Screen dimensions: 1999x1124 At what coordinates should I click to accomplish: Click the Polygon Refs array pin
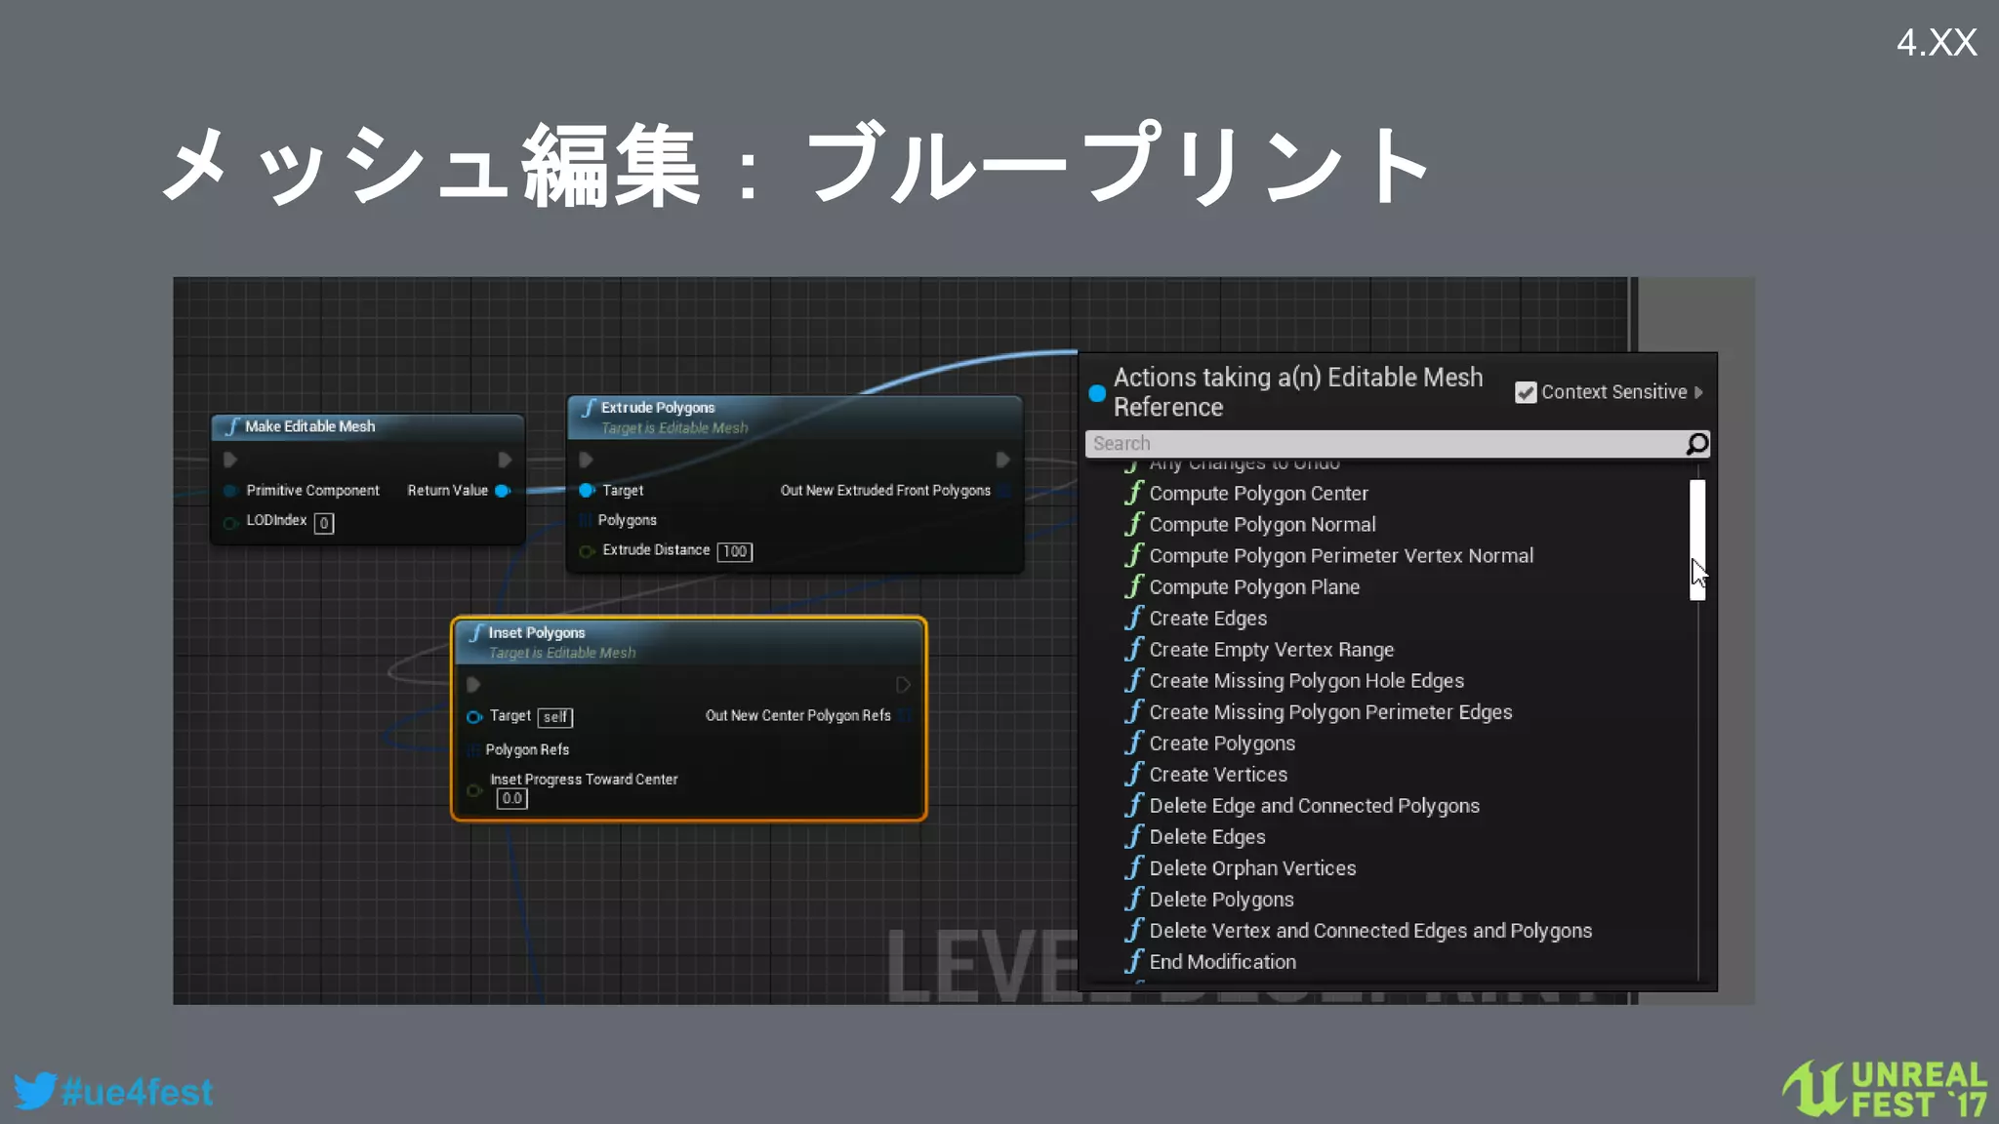click(x=474, y=749)
